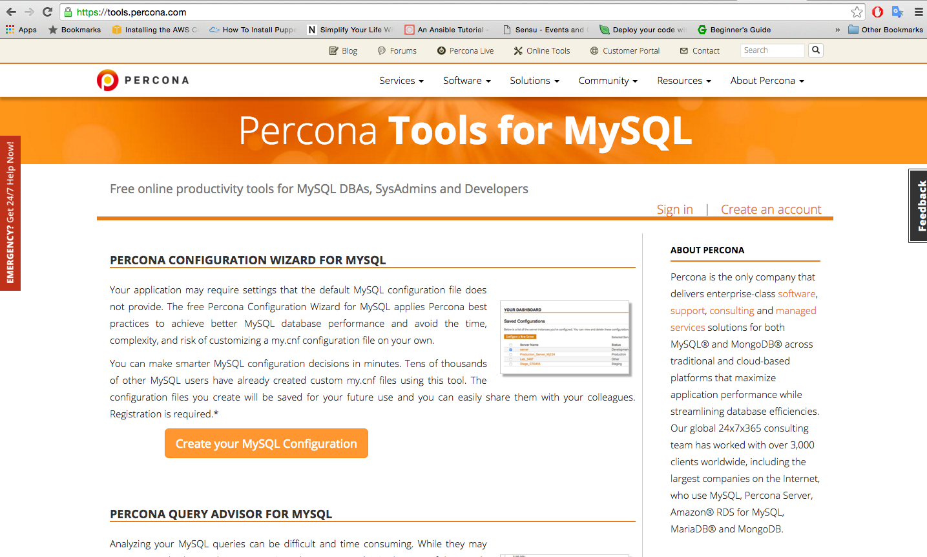
Task: Expand the Services dropdown menu
Action: [x=401, y=81]
